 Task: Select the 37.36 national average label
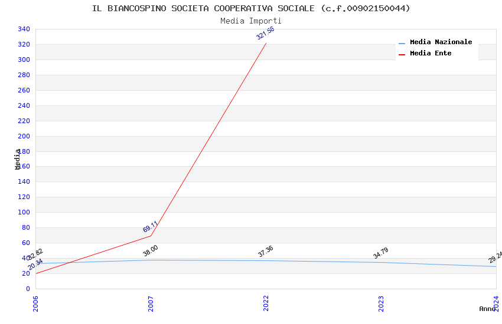[x=265, y=251]
